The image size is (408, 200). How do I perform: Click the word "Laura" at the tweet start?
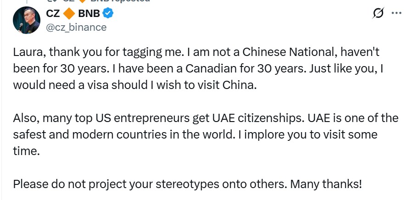coord(27,51)
